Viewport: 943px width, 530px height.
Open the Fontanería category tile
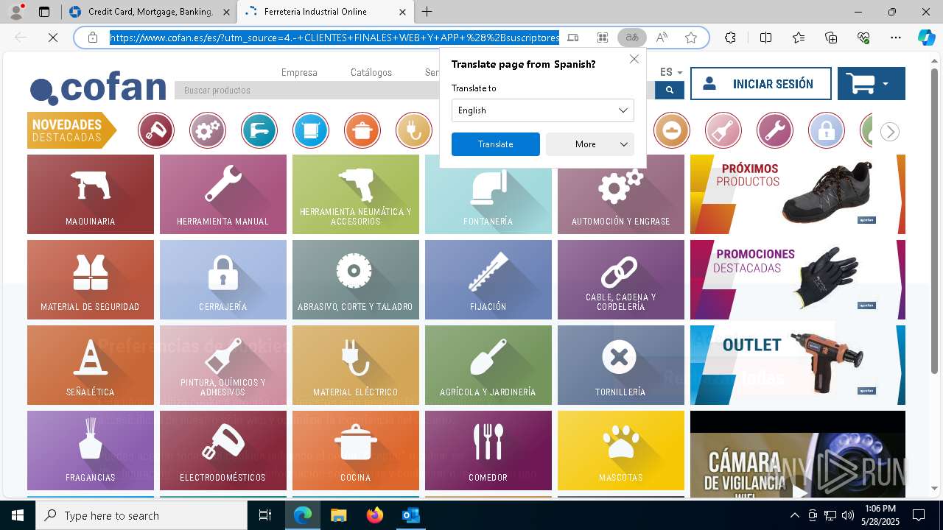488,200
